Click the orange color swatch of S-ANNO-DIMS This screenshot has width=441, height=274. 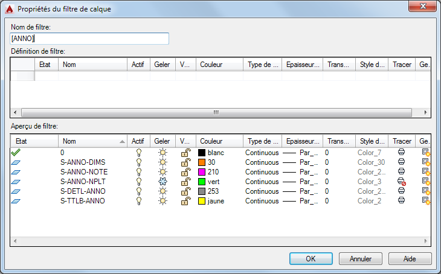click(202, 162)
